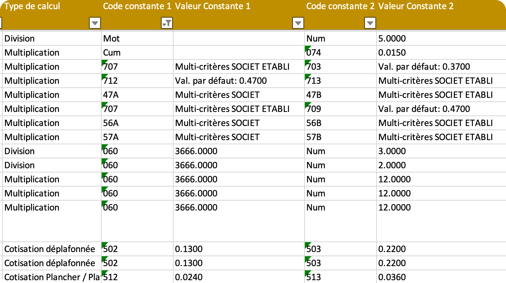Open the active filter on Code constante 1
506x283 pixels.
(x=167, y=23)
